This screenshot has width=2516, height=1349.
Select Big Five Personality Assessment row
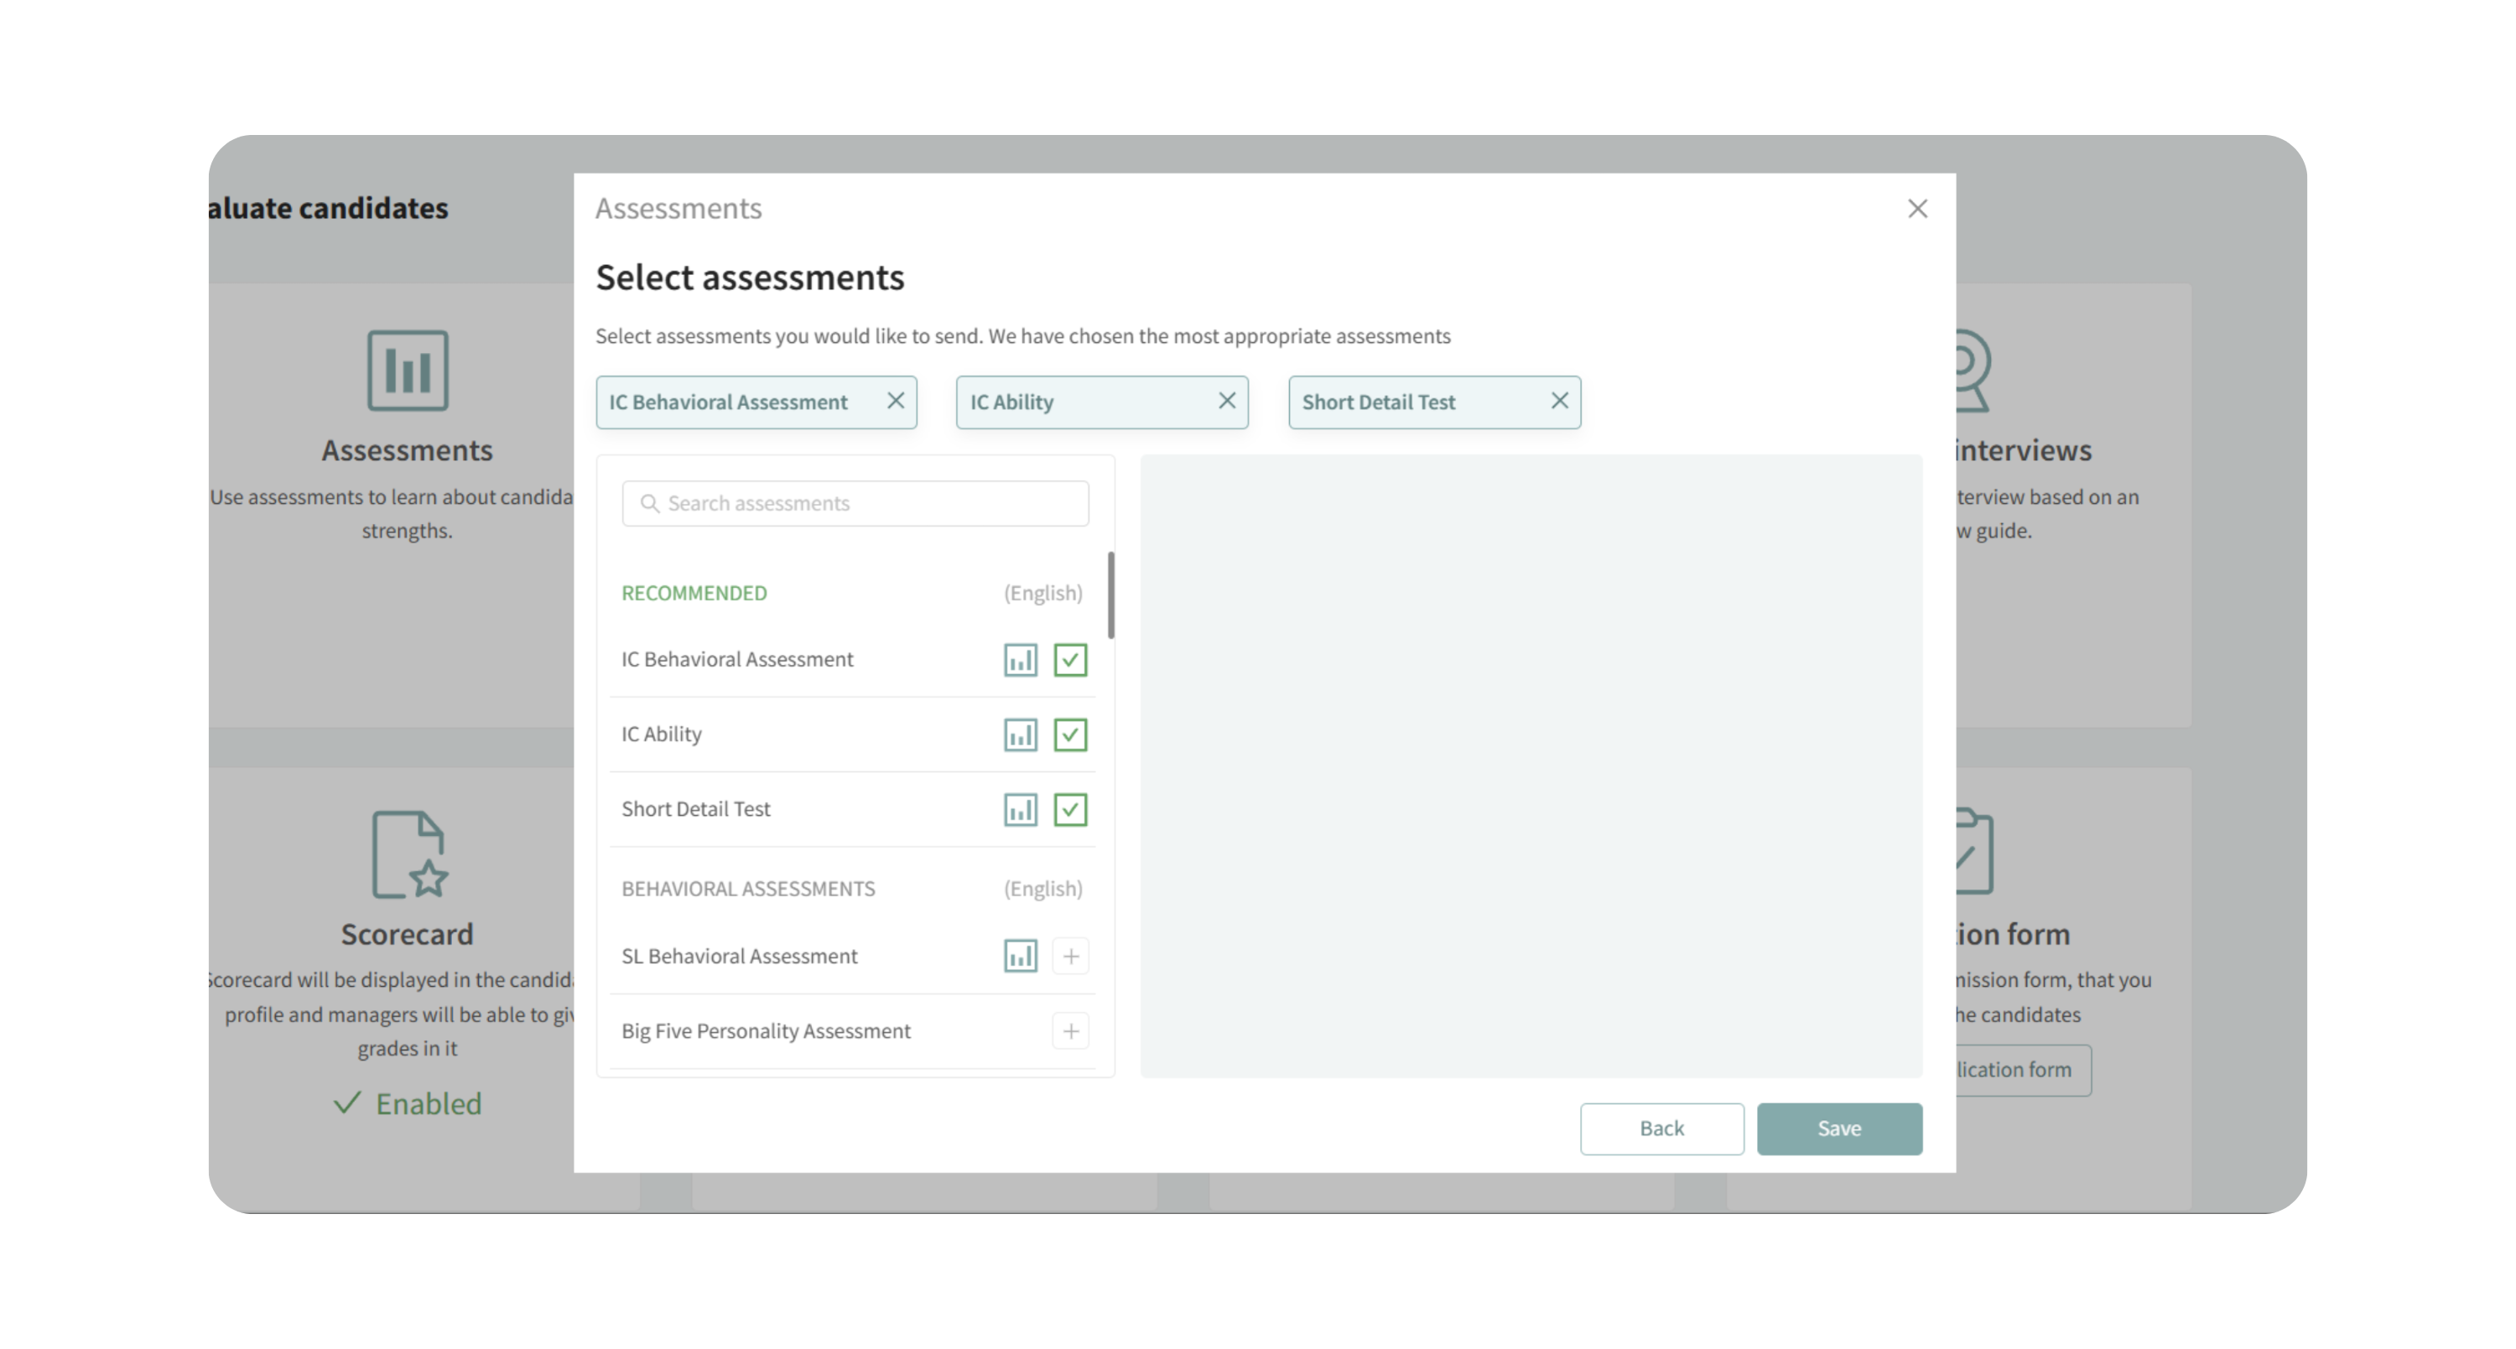coord(766,1030)
